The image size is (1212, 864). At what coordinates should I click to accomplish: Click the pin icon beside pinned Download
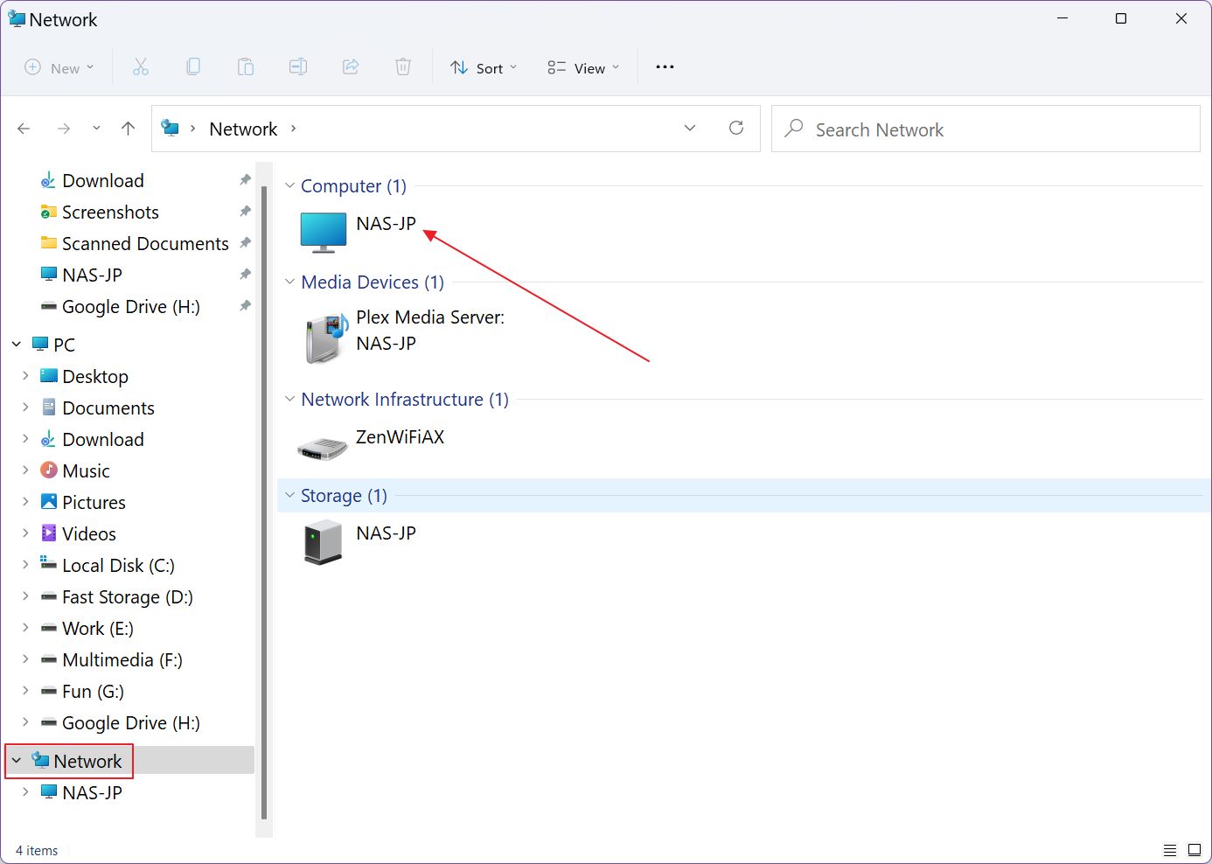(x=245, y=180)
